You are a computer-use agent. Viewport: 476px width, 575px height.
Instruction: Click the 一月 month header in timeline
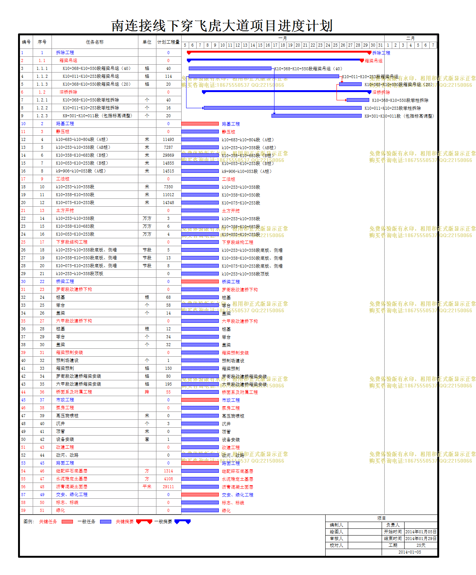(283, 38)
